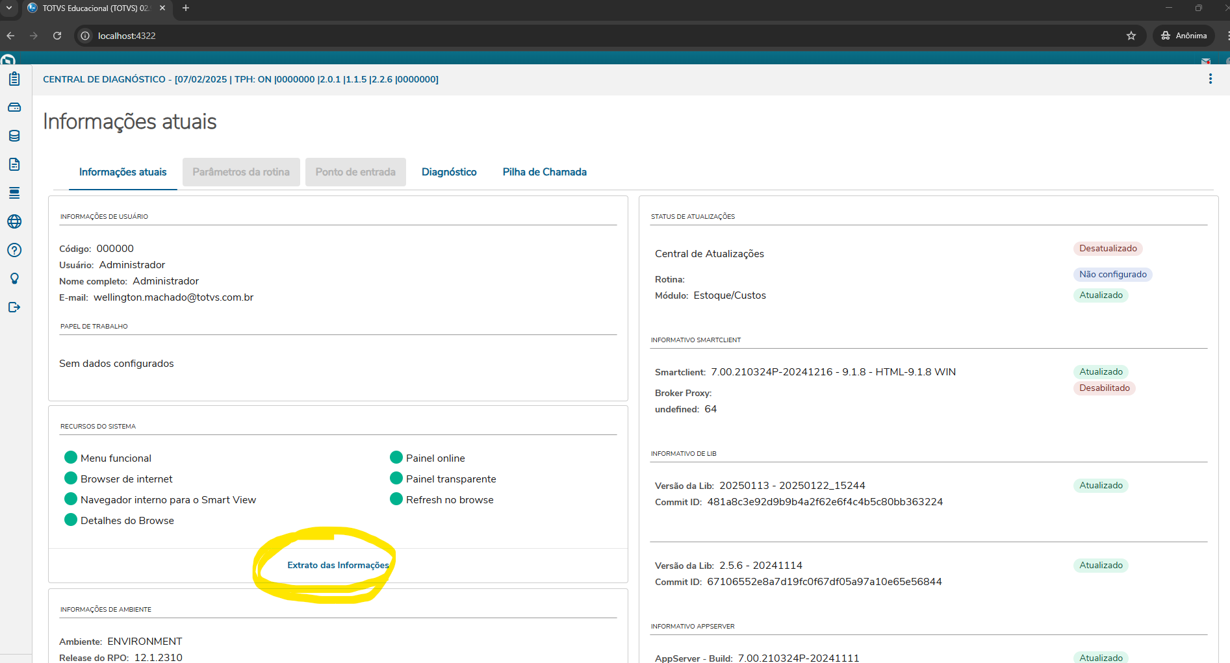1230x663 pixels.
Task: Click the Browser de internet resource item
Action: [x=118, y=479]
